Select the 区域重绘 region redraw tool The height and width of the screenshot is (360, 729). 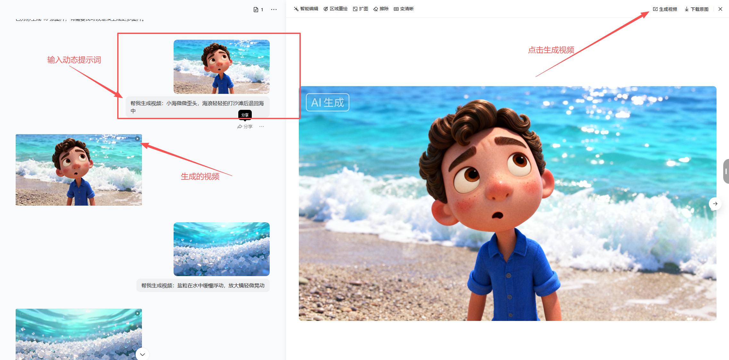335,9
